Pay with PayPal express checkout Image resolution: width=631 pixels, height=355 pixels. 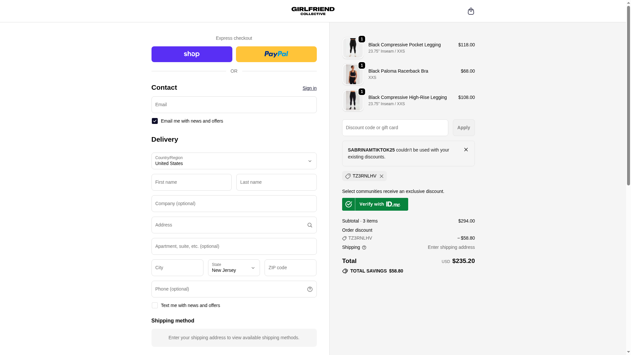(276, 54)
